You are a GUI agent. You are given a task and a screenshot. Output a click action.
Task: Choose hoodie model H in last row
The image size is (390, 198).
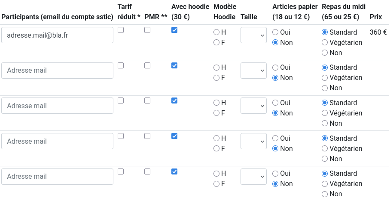pos(216,174)
